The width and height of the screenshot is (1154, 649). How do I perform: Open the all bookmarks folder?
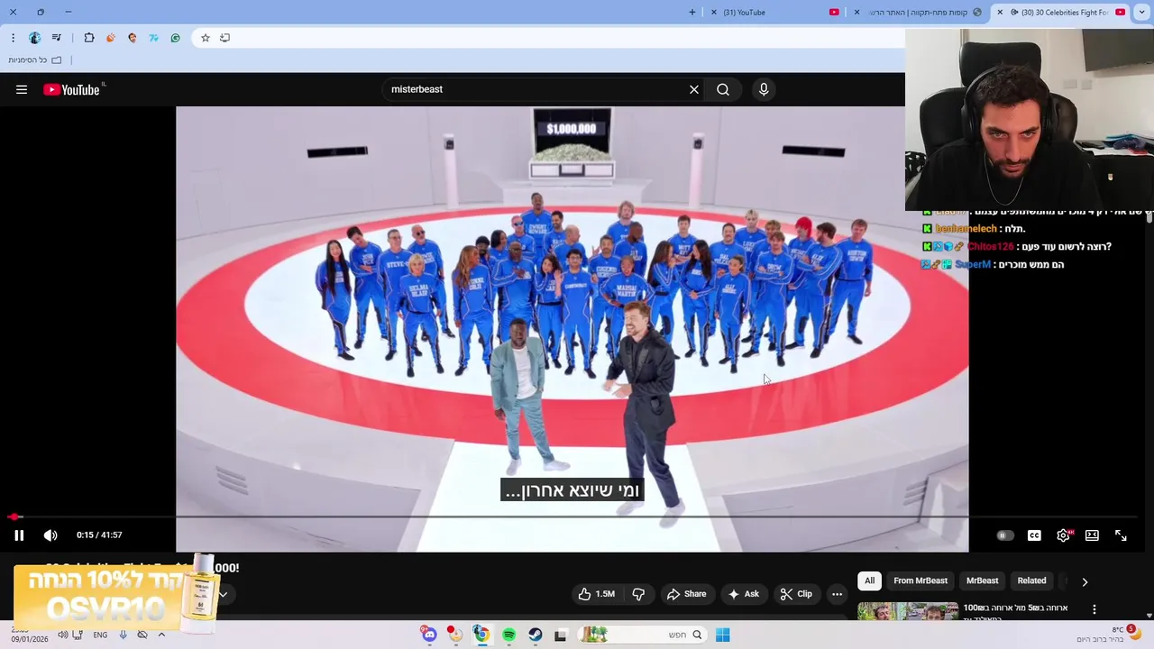34,60
